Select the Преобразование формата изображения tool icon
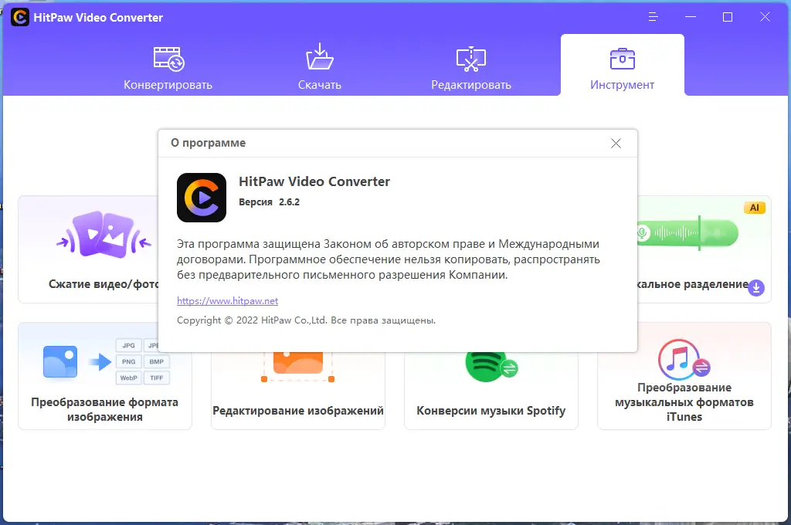This screenshot has height=525, width=791. point(60,361)
